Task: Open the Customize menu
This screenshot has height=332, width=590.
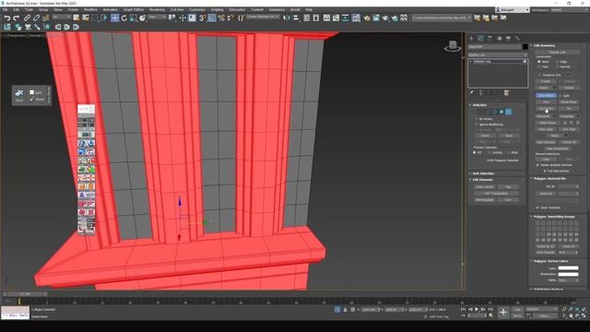Action: pos(197,10)
